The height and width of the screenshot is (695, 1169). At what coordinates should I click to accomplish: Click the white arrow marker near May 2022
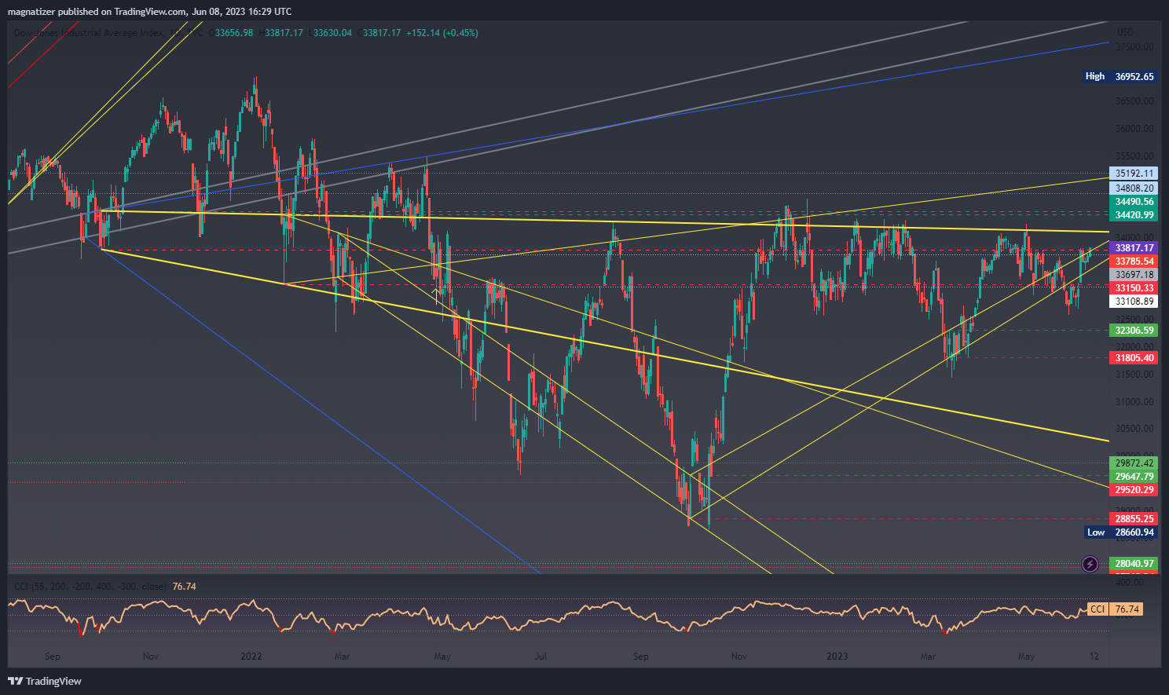pyautogui.click(x=437, y=295)
